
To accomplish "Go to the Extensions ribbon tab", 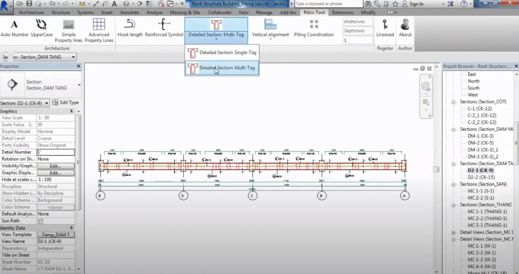I will 343,13.
